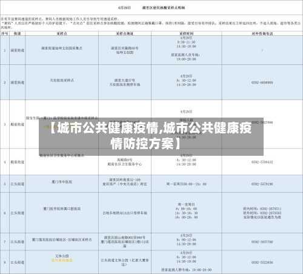Image resolution: width=303 pixels, height=274 pixels.
Task: Click the '采样点地址' column header
Action: pos(125,33)
